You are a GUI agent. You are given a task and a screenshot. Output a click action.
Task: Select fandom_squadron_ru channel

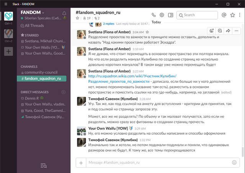pos(42,78)
